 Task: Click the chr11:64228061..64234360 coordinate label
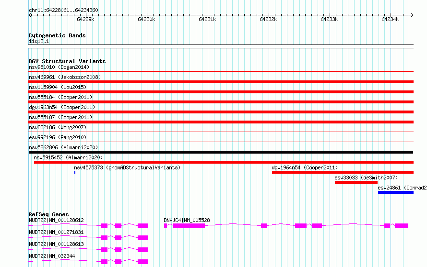click(63, 10)
